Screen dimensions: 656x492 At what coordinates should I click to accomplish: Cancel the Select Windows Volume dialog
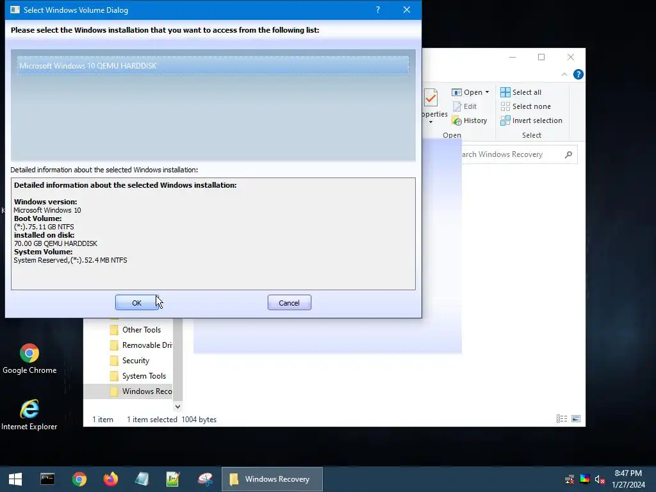[289, 302]
